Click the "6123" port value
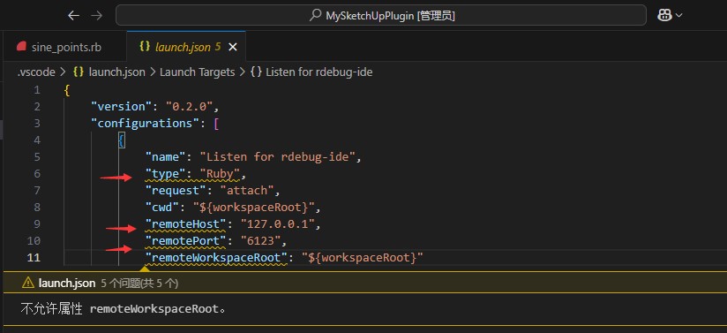 tap(260, 240)
